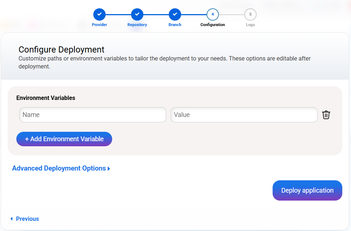Select the step 4 Configuration circle
Viewport: 351px width, 231px height.
tap(213, 14)
